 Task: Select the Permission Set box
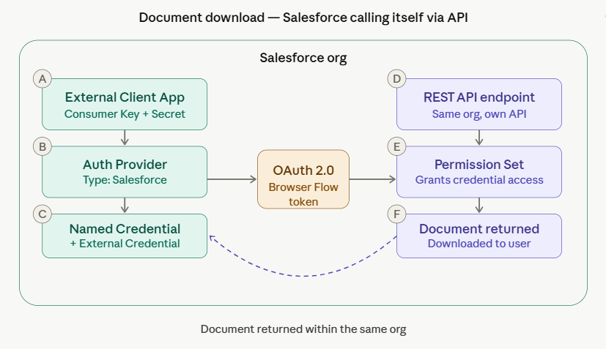click(x=479, y=172)
